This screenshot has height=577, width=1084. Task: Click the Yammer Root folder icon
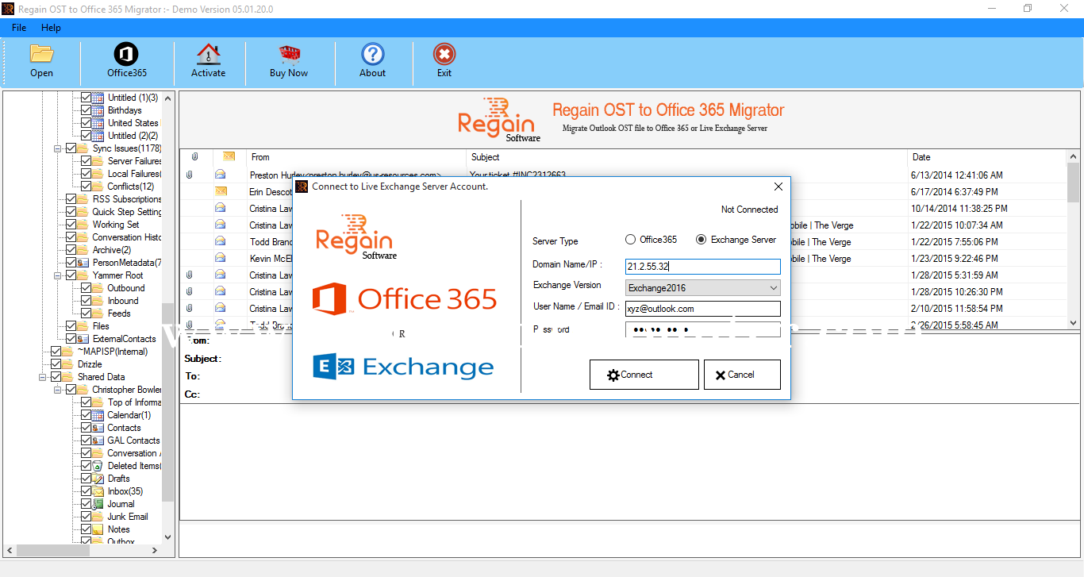[83, 275]
